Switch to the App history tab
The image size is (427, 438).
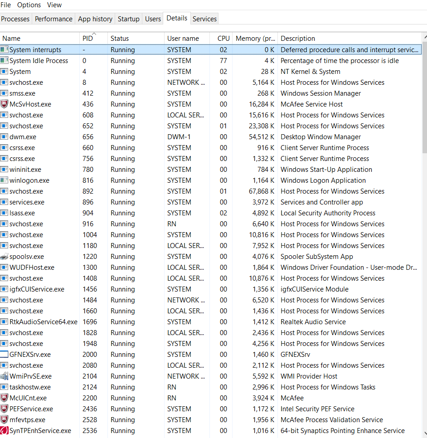tap(95, 19)
